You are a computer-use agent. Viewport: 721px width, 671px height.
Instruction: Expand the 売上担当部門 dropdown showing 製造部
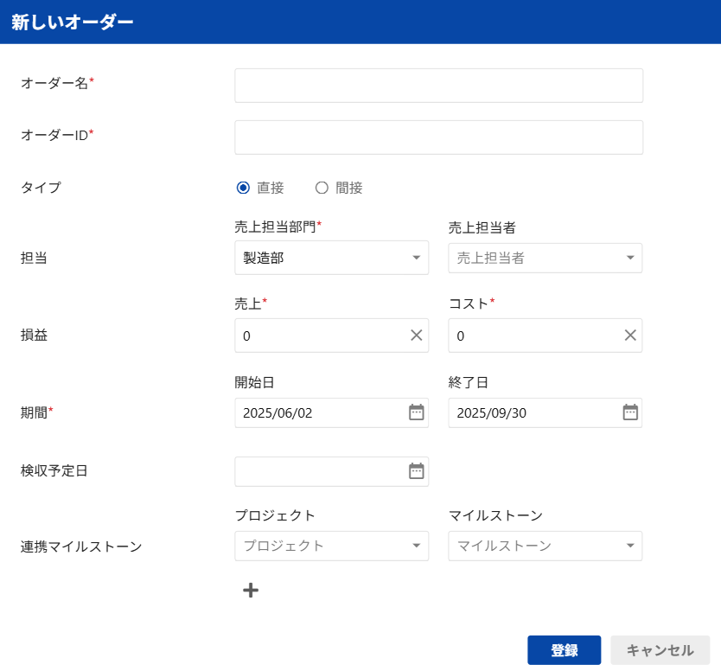331,258
